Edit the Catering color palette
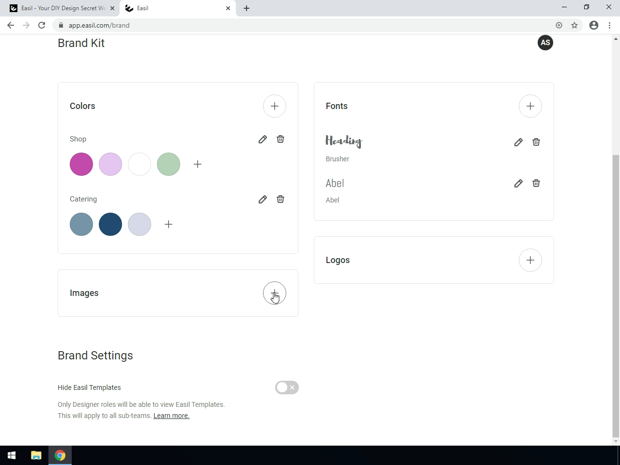Image resolution: width=620 pixels, height=465 pixels. 263,200
